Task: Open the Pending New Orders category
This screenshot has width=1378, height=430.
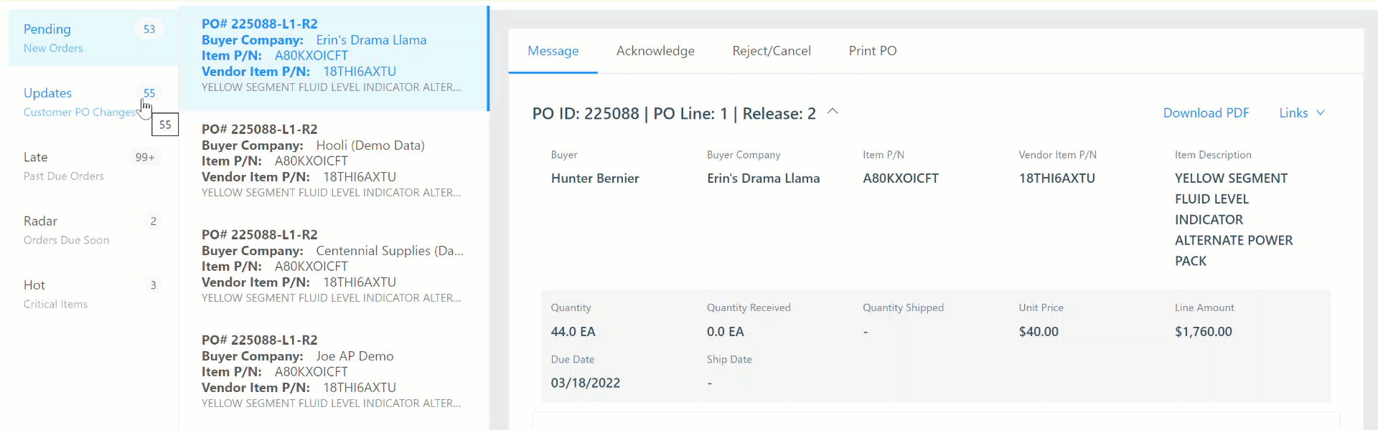Action: pos(93,37)
